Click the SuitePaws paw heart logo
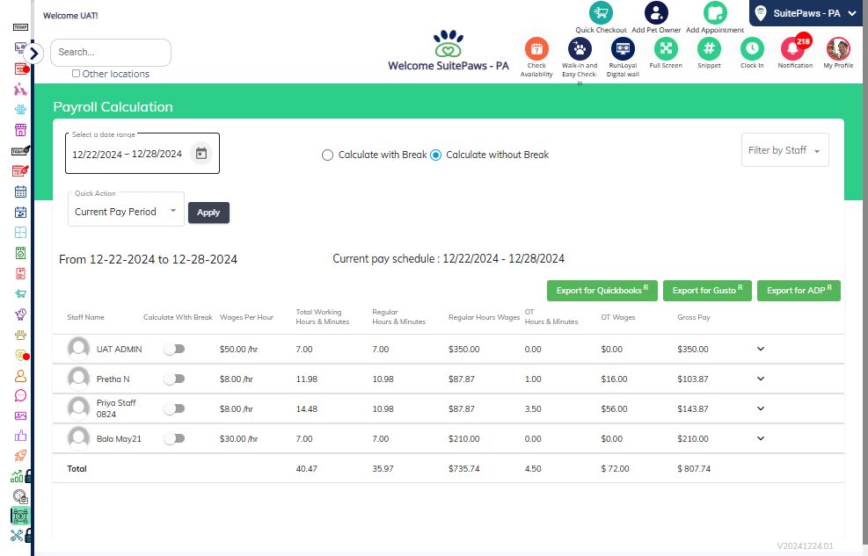868x556 pixels. (x=449, y=44)
